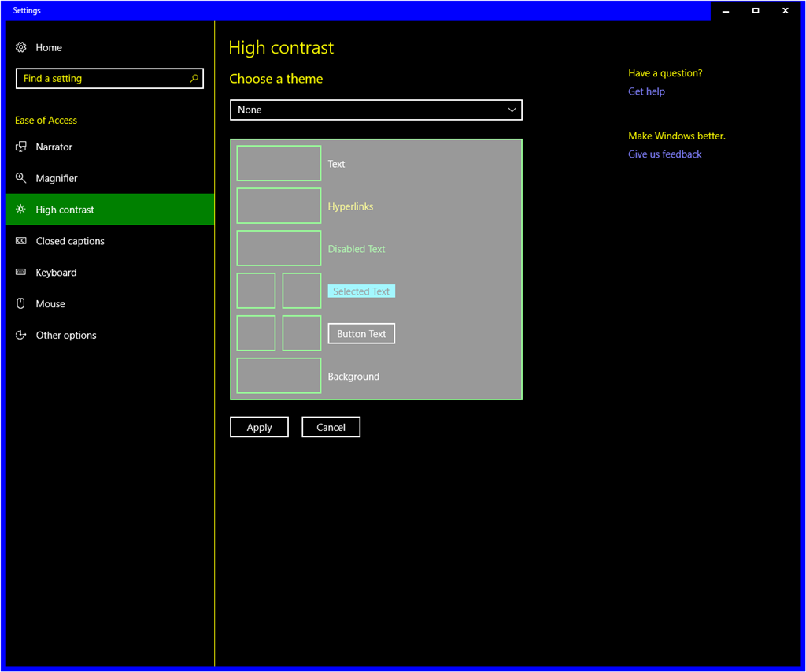Click the Other options icon
Image resolution: width=806 pixels, height=672 pixels.
[x=20, y=335]
